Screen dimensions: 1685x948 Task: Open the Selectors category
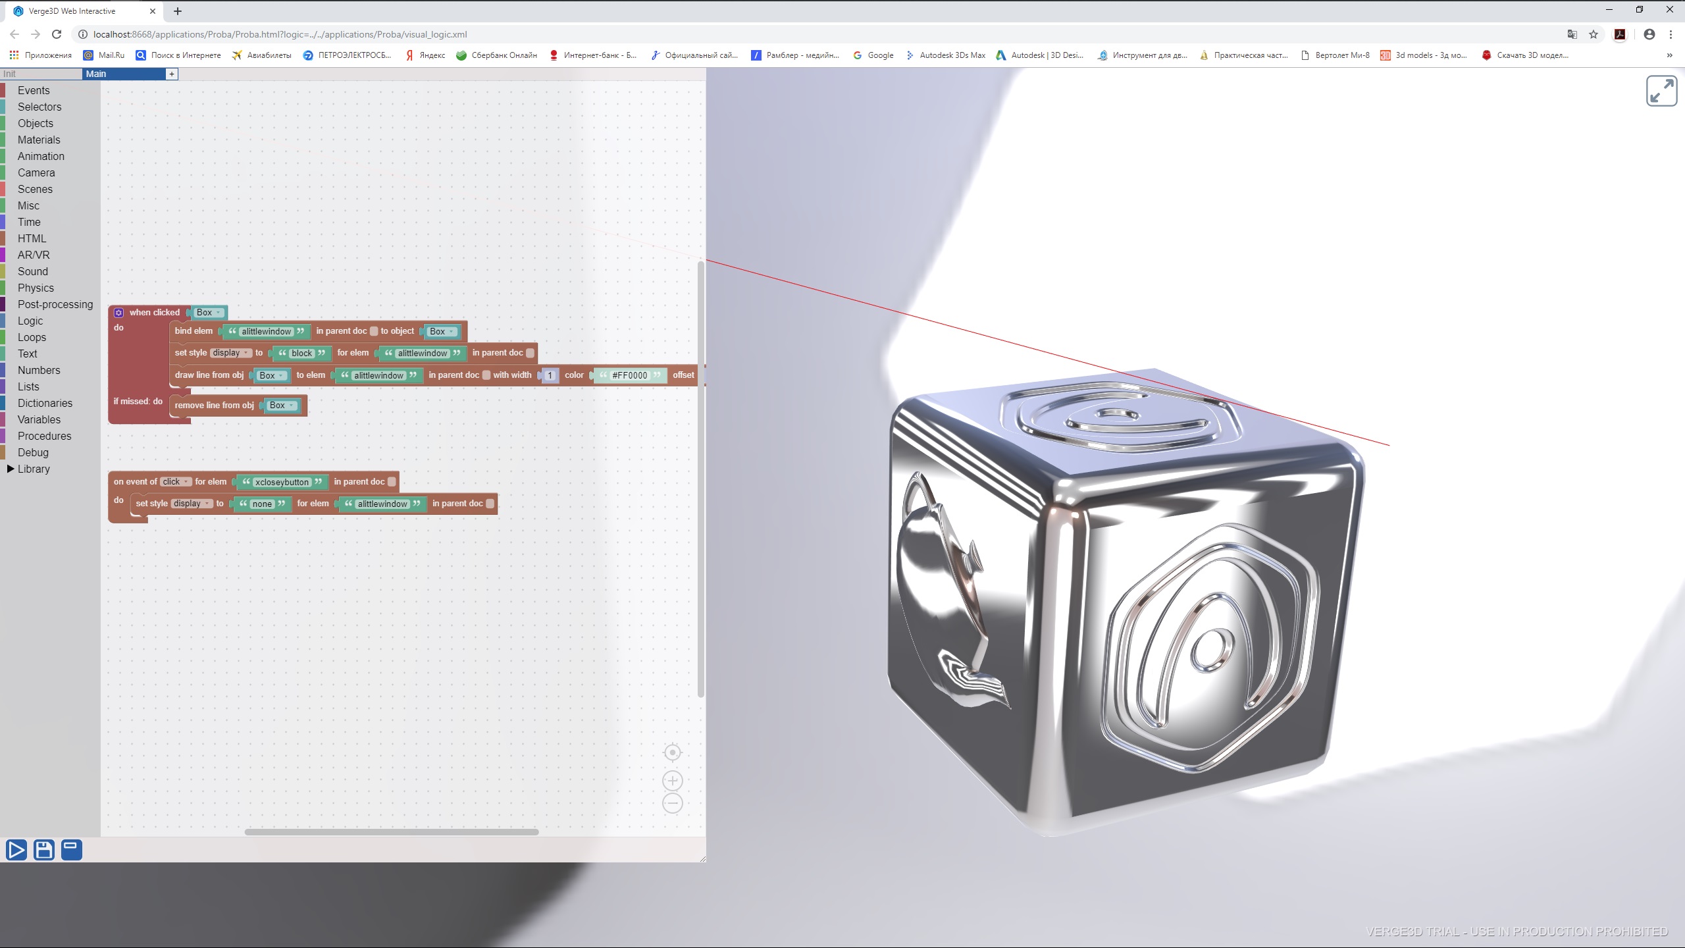pyautogui.click(x=39, y=107)
